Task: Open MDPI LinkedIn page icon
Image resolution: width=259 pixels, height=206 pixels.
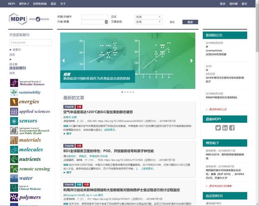Action: click(225, 128)
